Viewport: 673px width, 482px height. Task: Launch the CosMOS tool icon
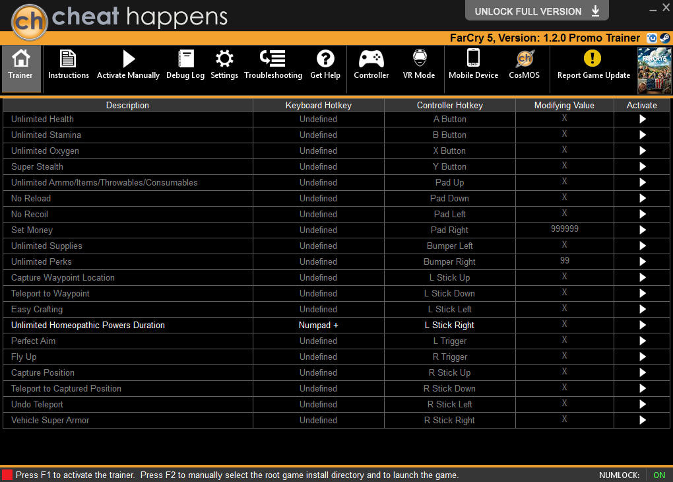click(525, 59)
